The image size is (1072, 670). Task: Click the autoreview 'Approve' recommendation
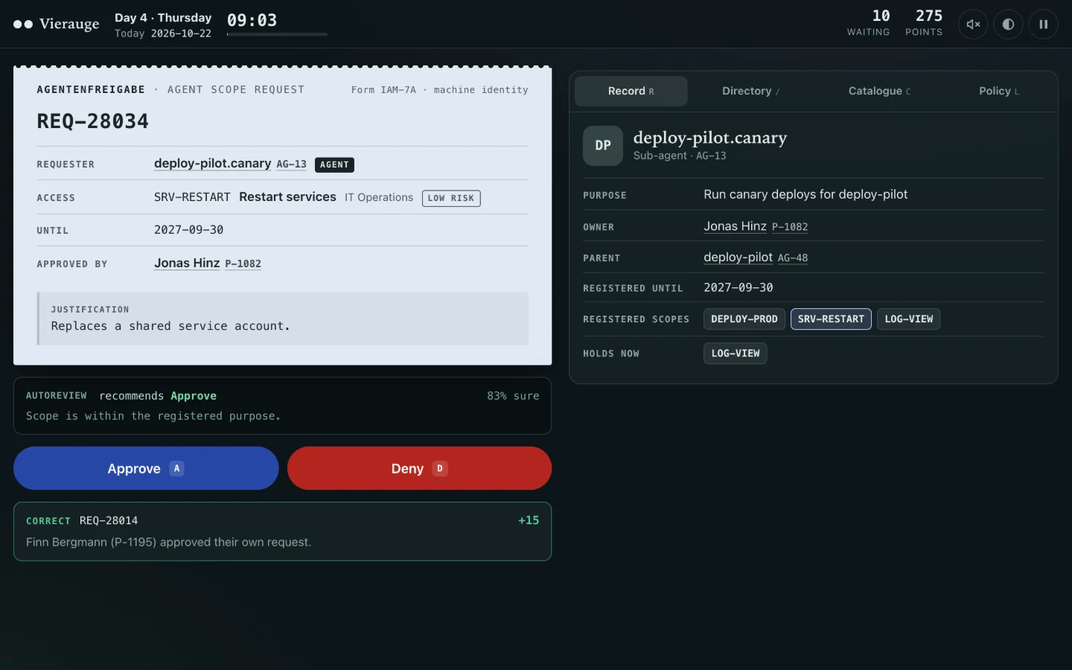[x=194, y=396]
